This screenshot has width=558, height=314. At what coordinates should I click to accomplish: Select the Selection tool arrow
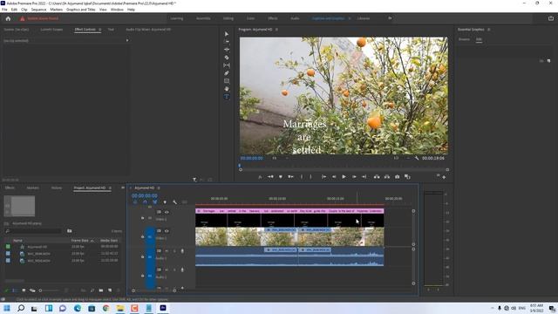click(227, 34)
